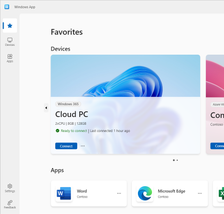Screen dimensions: 224x214
Task: Click the Windows 365 badge
Action: coord(68,104)
